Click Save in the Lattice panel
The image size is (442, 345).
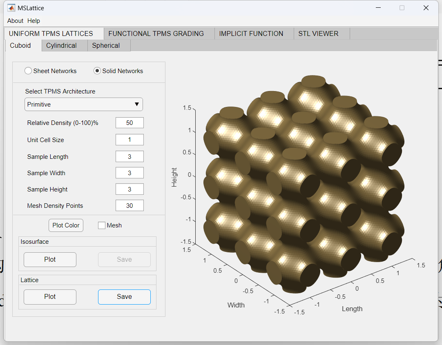point(124,297)
